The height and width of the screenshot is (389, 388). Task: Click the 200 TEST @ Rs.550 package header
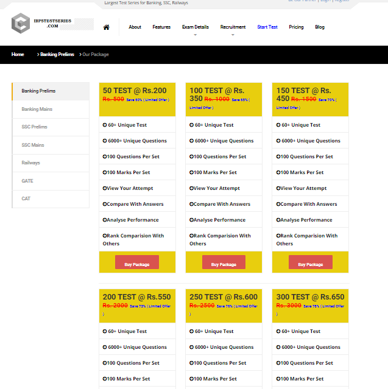coord(136,297)
